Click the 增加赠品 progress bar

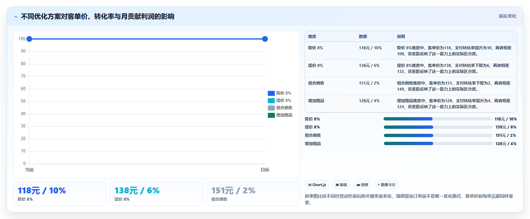click(438, 143)
